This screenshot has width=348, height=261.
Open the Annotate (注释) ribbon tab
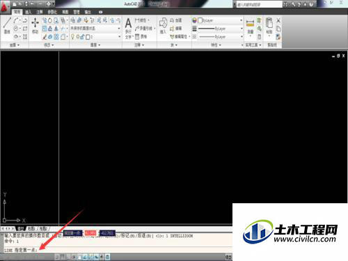coord(40,12)
